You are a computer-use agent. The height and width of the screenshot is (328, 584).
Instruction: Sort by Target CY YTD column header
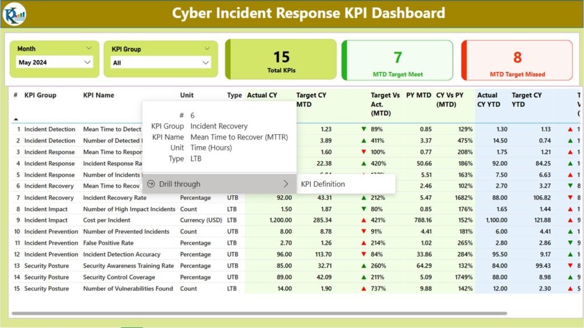pos(526,100)
